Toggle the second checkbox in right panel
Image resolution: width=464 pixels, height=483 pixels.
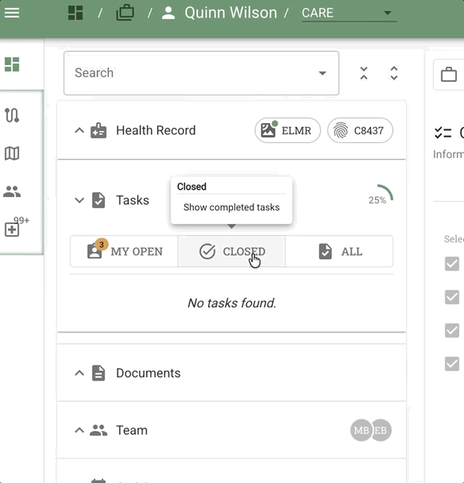point(452,297)
